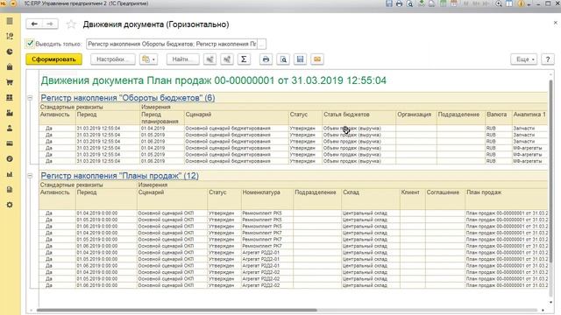
Task: Go forward with the right arrow button
Action: pyautogui.click(x=50, y=24)
